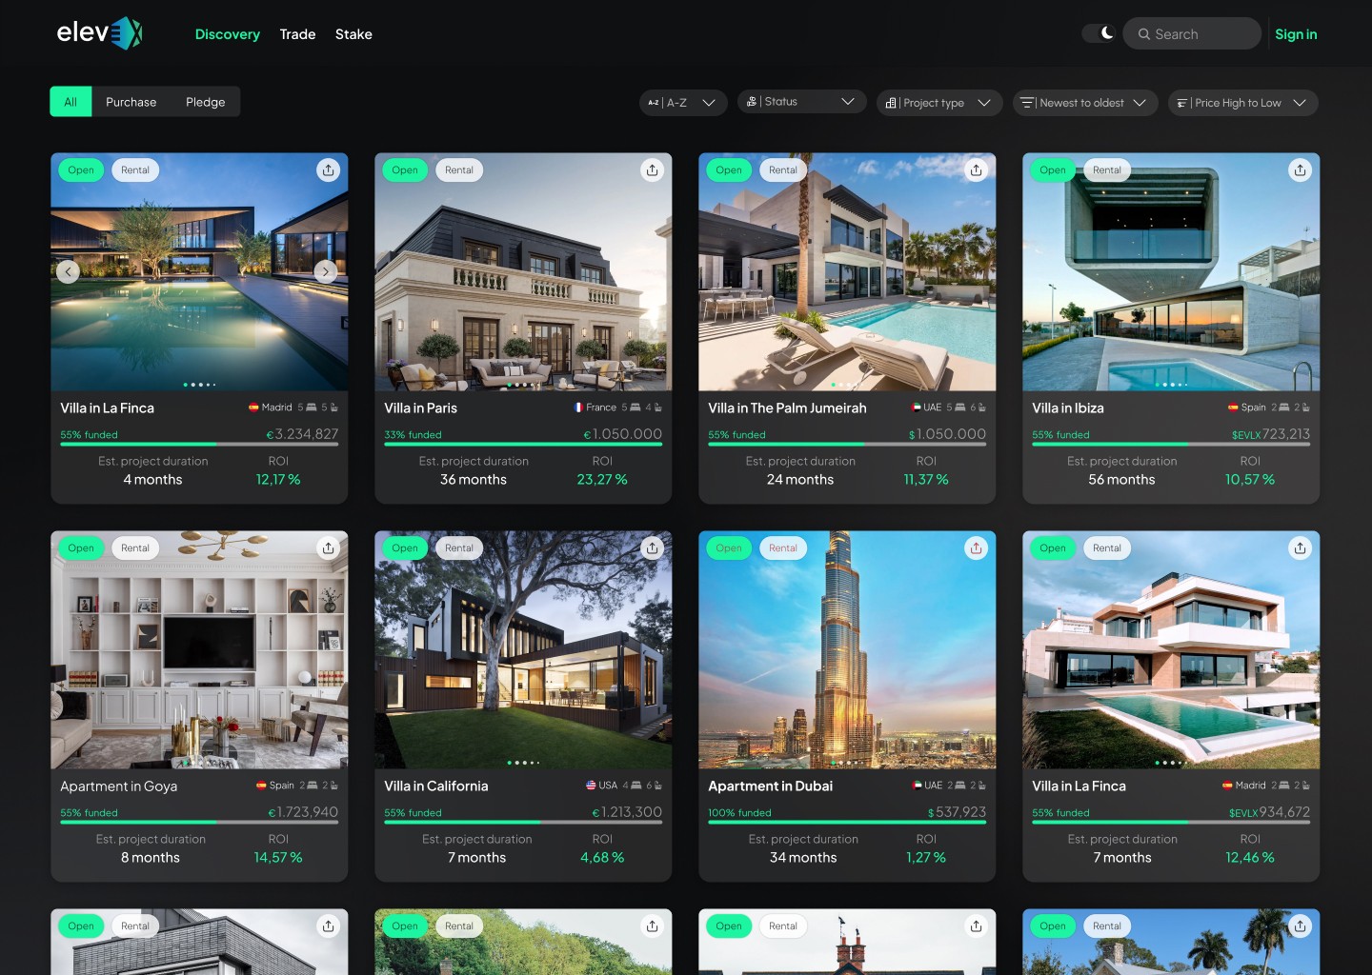Click the funding progress bar of Villa in Paris
This screenshot has height=975, width=1372.
click(x=523, y=444)
